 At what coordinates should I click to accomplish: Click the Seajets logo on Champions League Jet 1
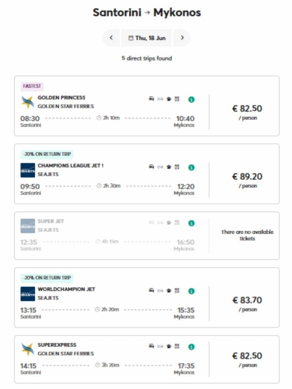[x=27, y=170]
